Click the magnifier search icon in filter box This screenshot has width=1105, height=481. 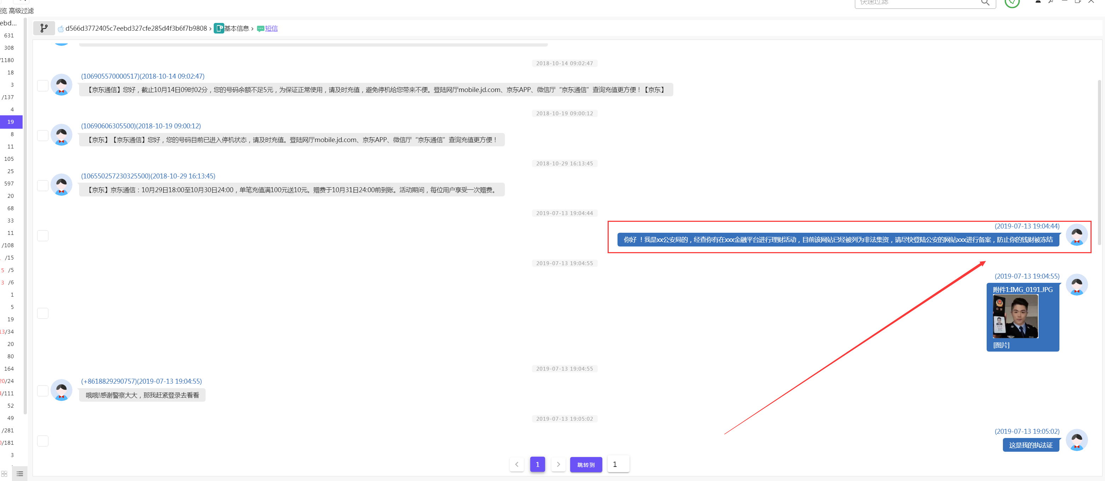[985, 2]
